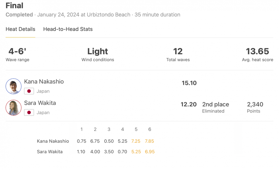Open Sara Wakita's athlete name link
Image resolution: width=279 pixels, height=170 pixels.
tap(40, 103)
